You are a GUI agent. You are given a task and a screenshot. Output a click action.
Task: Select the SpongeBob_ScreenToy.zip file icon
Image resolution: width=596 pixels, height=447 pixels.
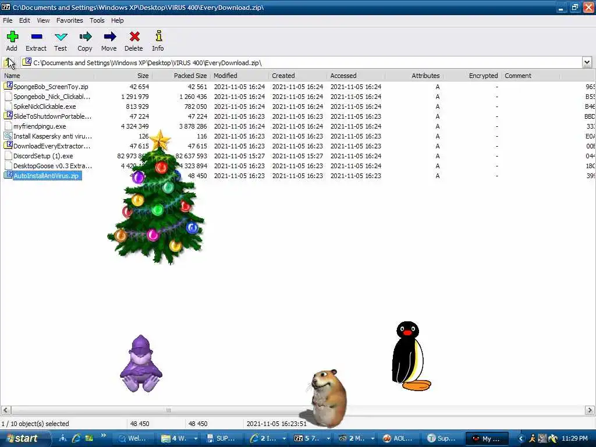(8, 86)
